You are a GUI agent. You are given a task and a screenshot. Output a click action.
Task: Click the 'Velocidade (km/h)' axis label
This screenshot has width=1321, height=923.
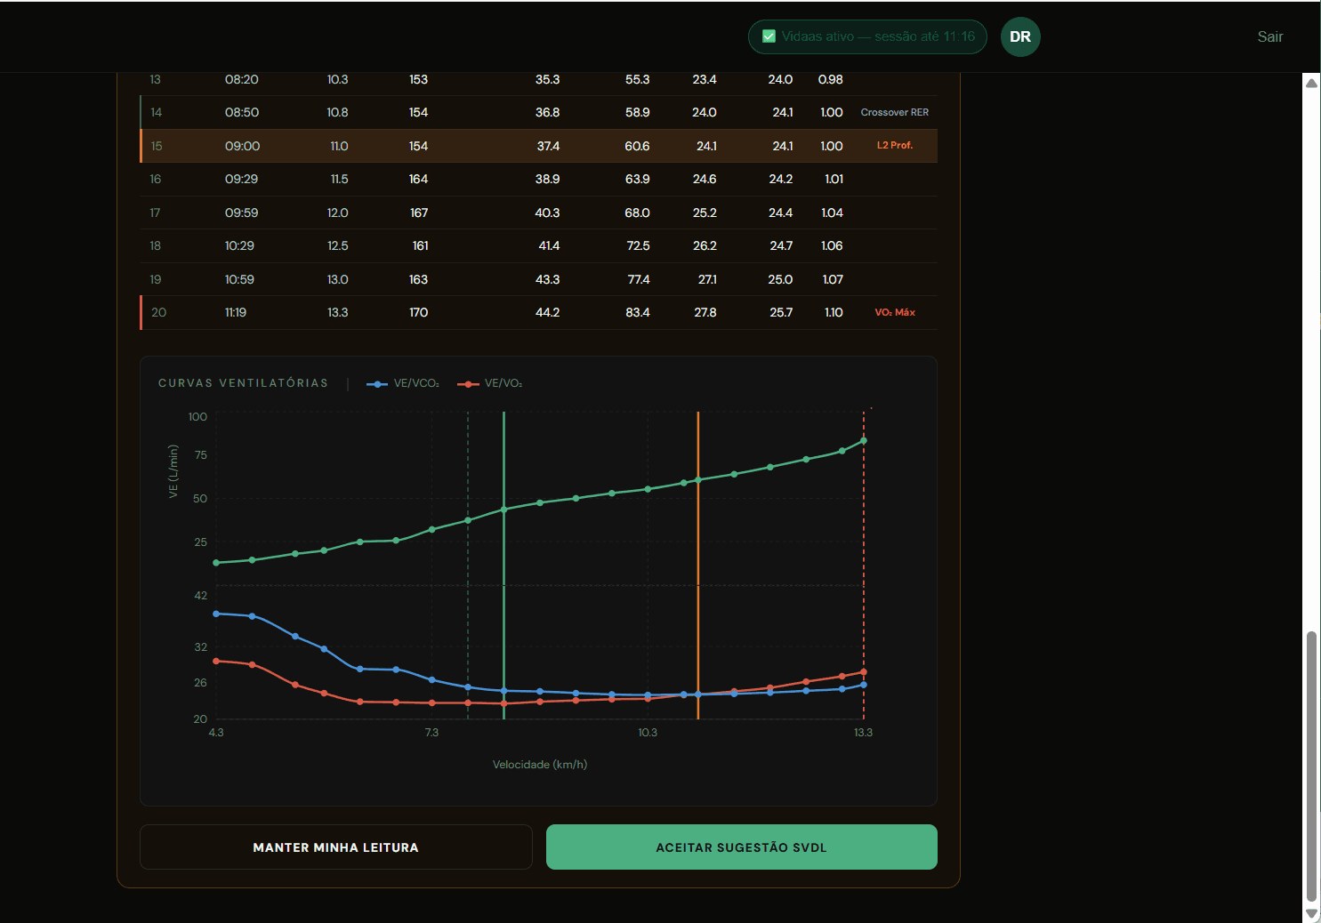pos(540,765)
